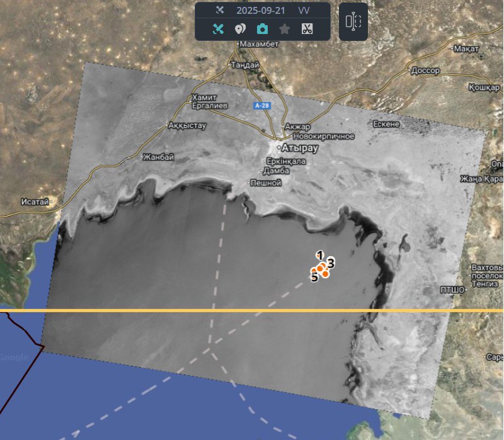
Task: Toggle the split-view compare button
Action: (353, 21)
